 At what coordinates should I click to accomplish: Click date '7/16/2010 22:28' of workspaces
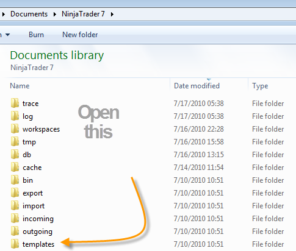tap(199, 129)
